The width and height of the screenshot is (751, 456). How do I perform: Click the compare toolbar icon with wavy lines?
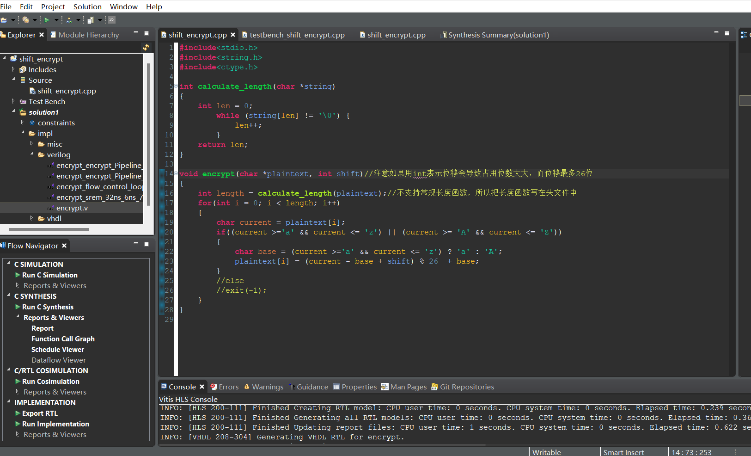click(112, 20)
